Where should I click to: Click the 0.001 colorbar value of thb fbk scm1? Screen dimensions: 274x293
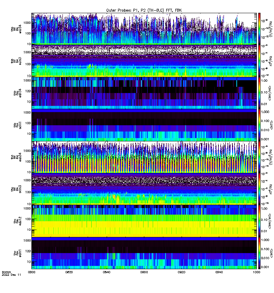tap(265, 139)
